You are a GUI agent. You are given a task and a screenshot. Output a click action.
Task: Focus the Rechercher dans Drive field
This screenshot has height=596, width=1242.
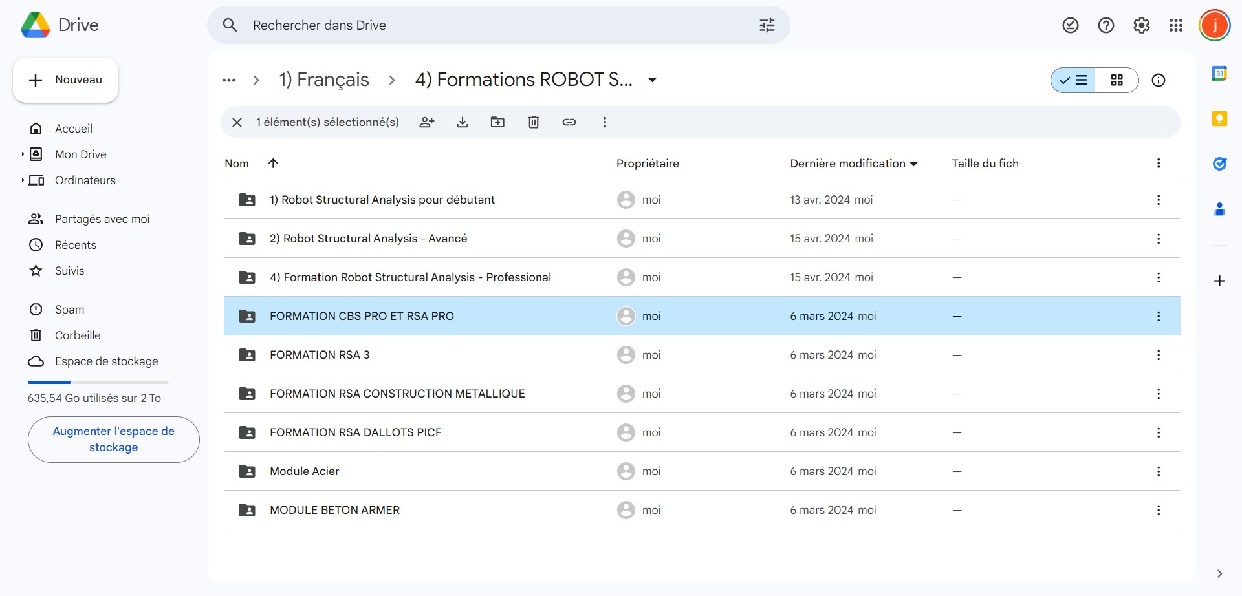[x=498, y=25]
